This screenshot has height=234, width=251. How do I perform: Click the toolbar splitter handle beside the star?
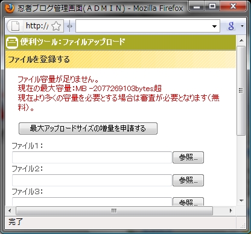pos(69,26)
